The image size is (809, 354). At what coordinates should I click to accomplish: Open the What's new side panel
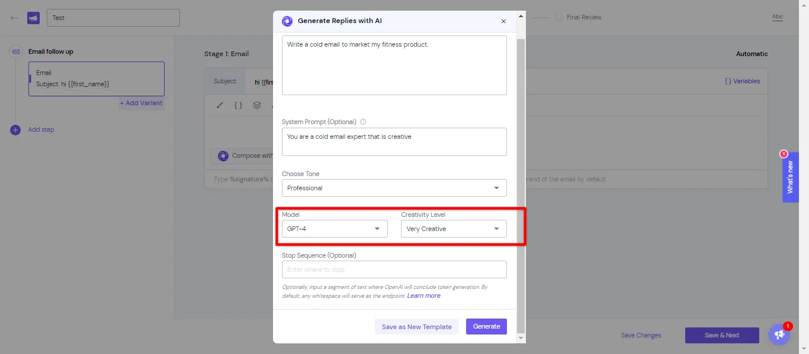790,177
